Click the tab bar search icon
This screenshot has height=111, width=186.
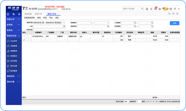tap(169, 14)
